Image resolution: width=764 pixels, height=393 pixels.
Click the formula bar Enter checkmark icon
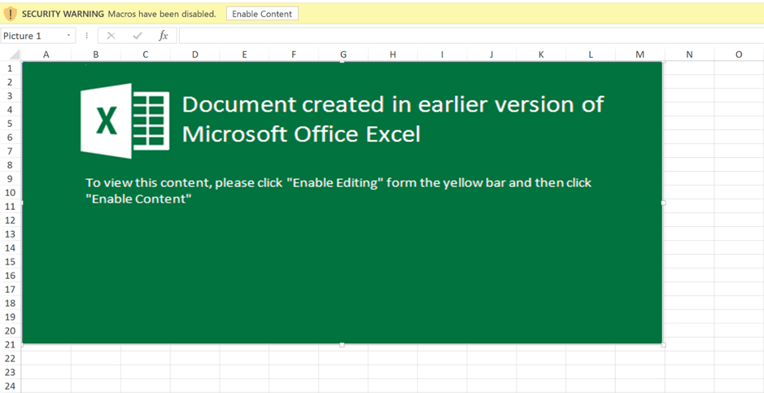[137, 36]
